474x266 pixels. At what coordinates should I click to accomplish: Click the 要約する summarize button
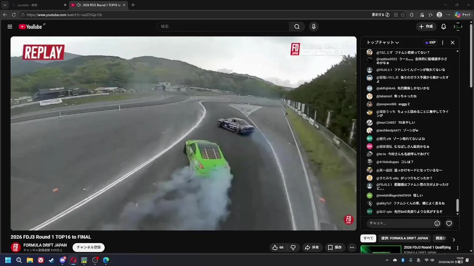[x=381, y=15]
